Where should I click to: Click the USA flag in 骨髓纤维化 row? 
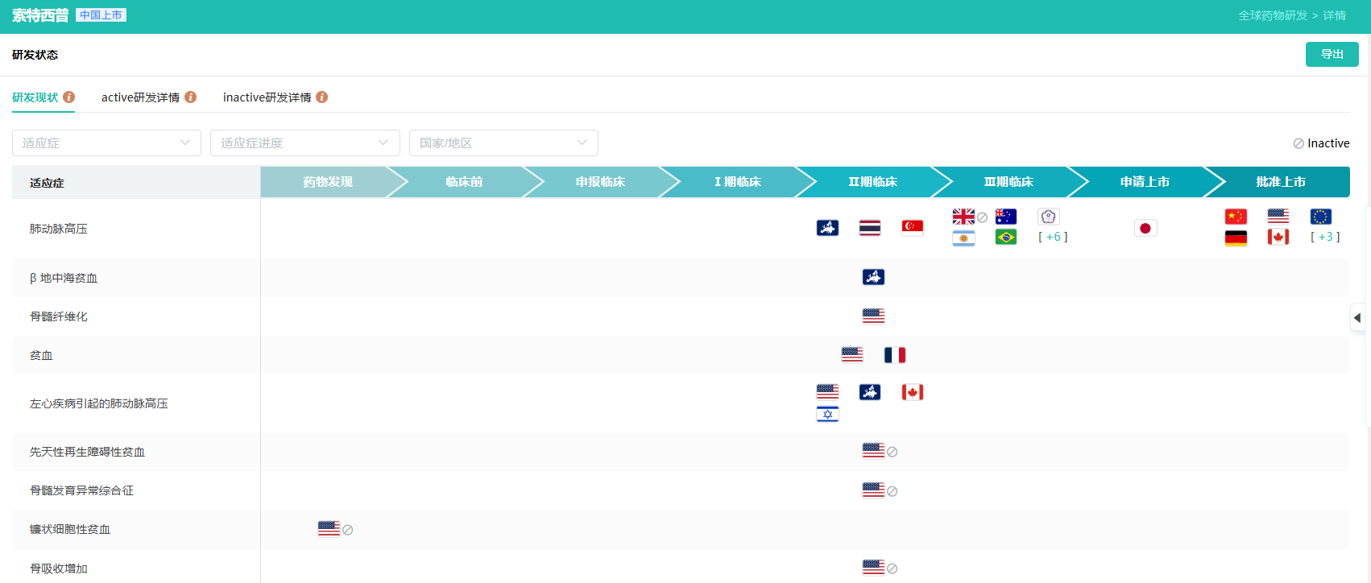(x=873, y=316)
